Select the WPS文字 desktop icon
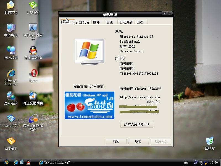The width and height of the screenshot is (221, 166). click(x=11, y=121)
